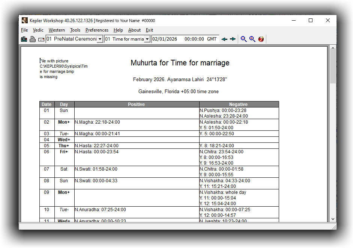Zoom in using the plus magnifier
Image resolution: width=353 pixels, height=248 pixels.
pos(252,39)
